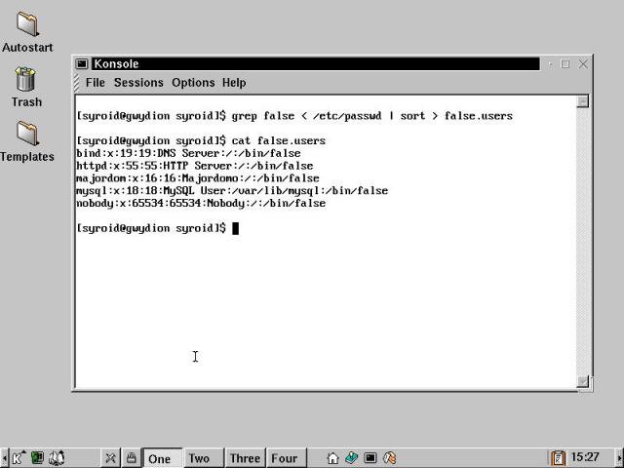Switch to virtual desktop Three
Viewport: 624px width, 468px height.
click(245, 458)
